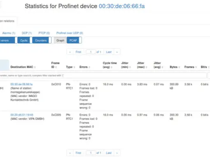Open destination MAC 00:30:de:06:66:fa in table row
This screenshot has width=210, height=157.
pyautogui.click(x=21, y=84)
